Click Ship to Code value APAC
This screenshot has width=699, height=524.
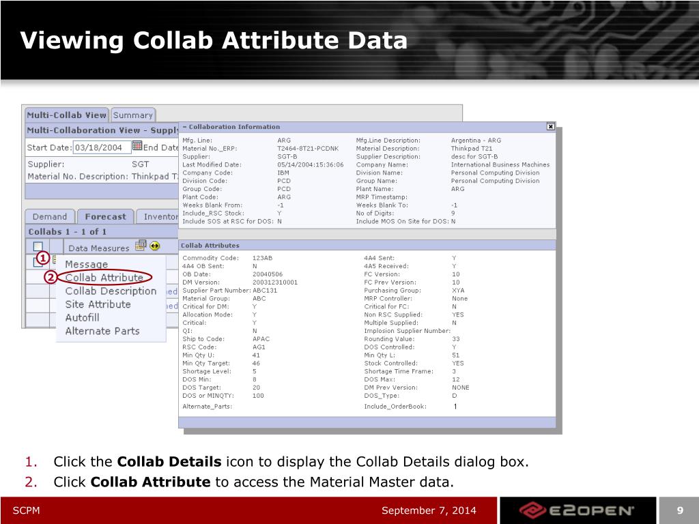261,338
